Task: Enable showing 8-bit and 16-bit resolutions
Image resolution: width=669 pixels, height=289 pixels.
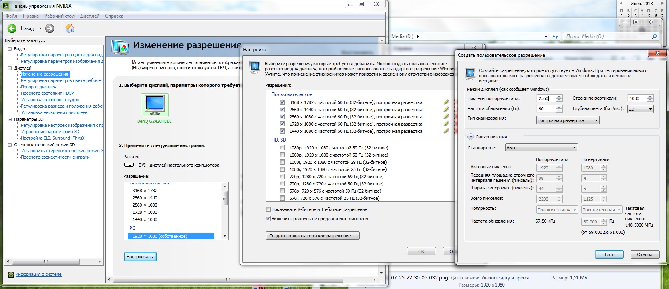Action: (x=268, y=209)
